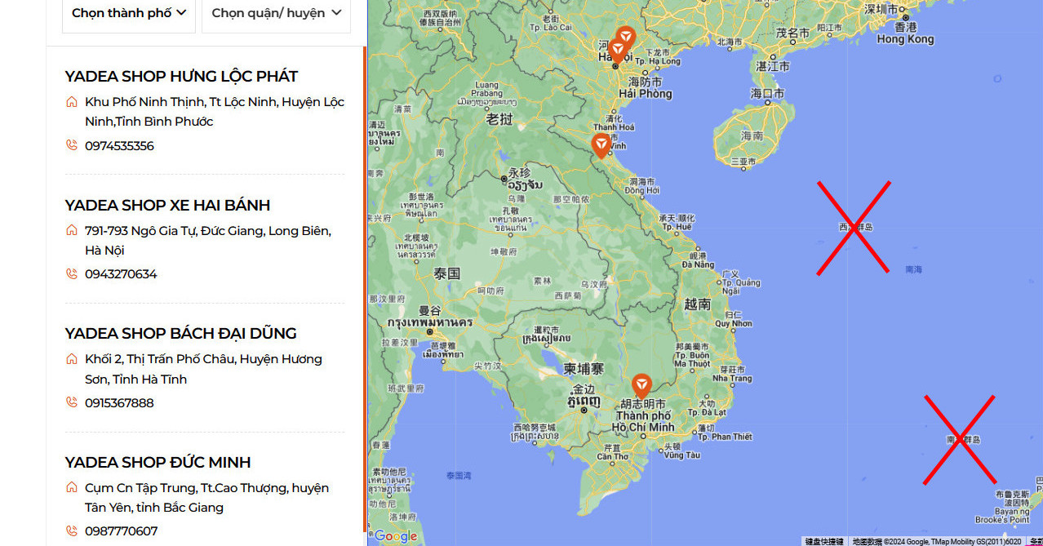1043x546 pixels.
Task: Click the home icon under Bách Đại Dũng
Action: point(72,359)
